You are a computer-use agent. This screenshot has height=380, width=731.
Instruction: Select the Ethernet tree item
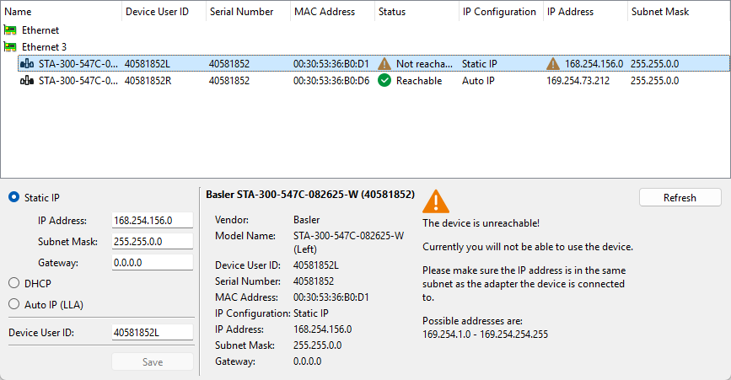click(40, 30)
